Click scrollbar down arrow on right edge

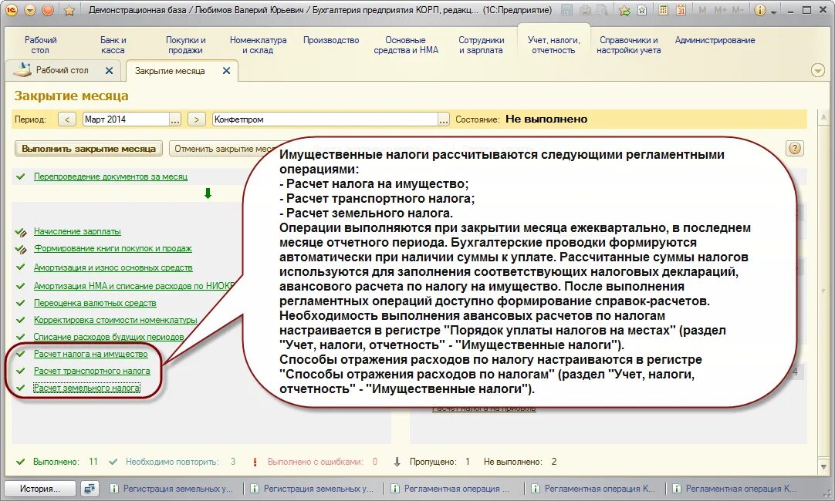(824, 466)
